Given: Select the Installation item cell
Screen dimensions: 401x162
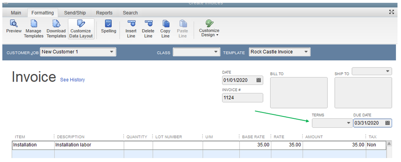Looking at the screenshot, I should 33,145.
